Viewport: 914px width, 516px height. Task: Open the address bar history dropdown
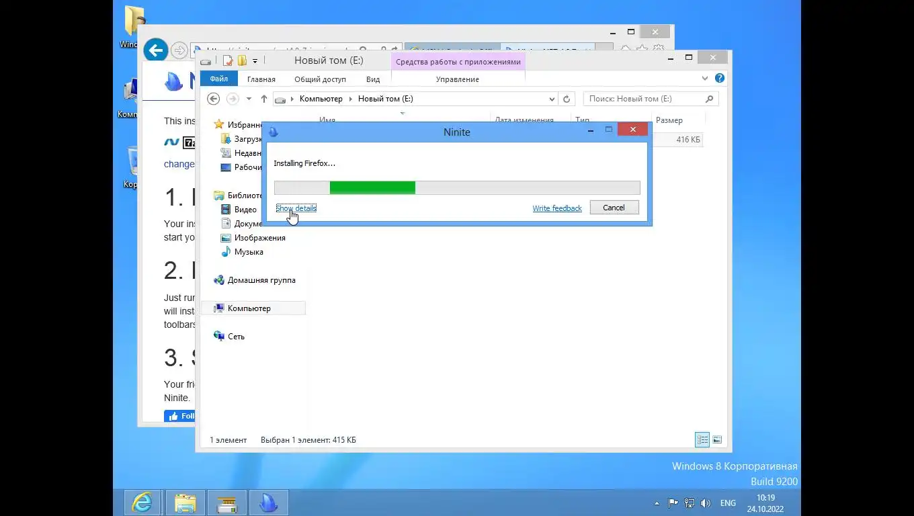click(x=552, y=99)
